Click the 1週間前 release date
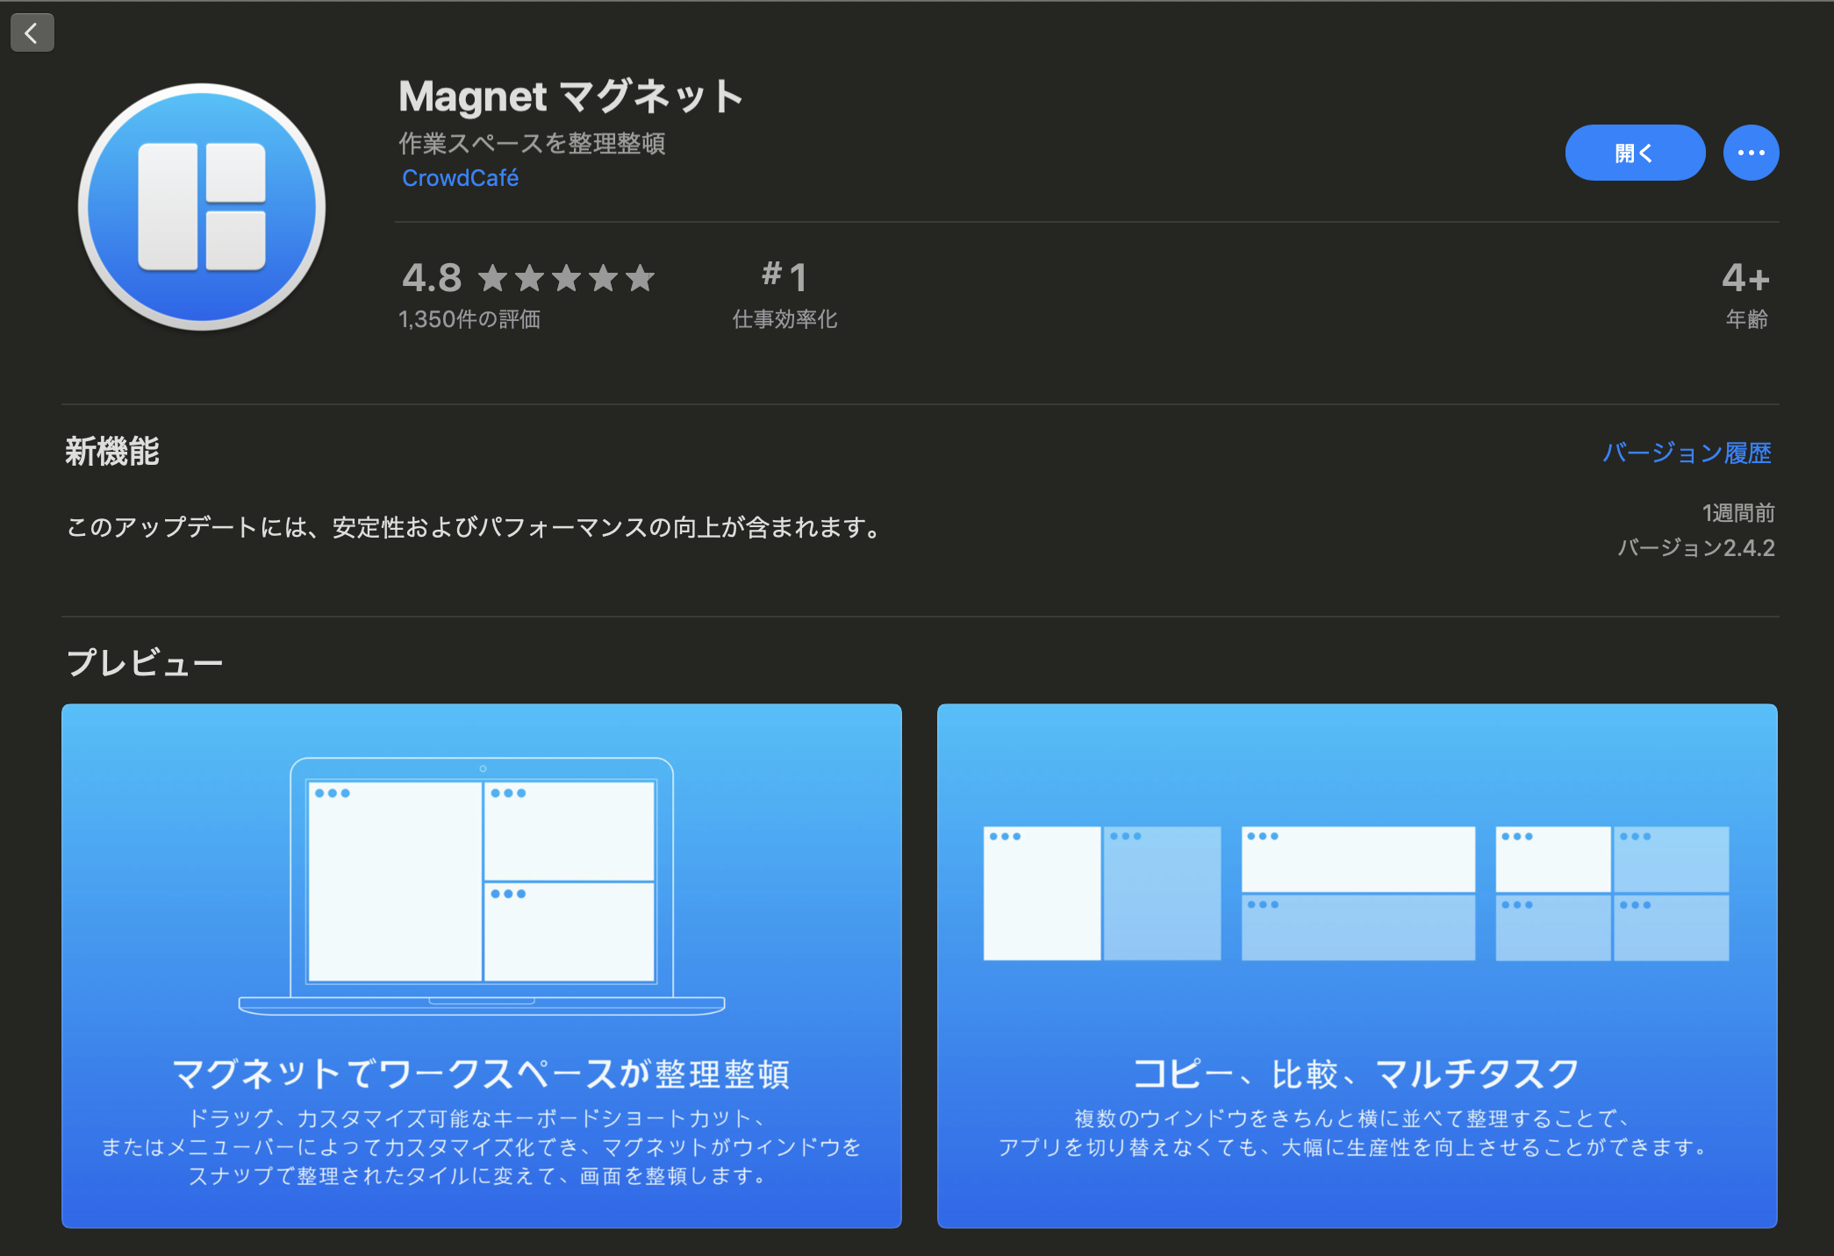This screenshot has height=1256, width=1834. pyautogui.click(x=1738, y=513)
